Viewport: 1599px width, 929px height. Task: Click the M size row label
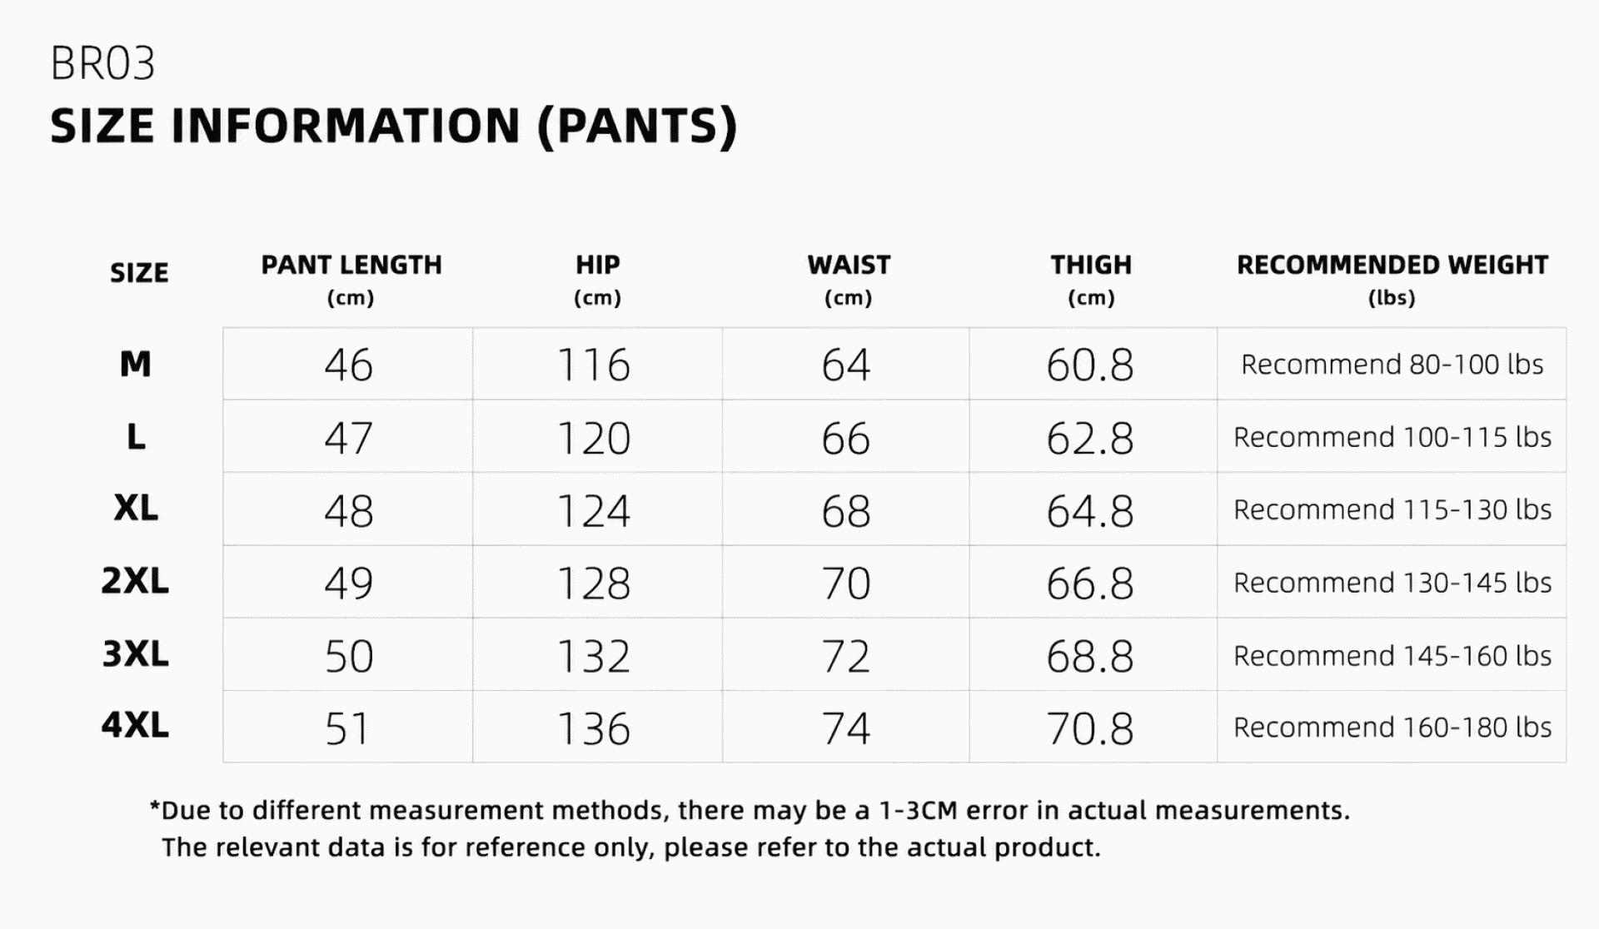tap(136, 364)
